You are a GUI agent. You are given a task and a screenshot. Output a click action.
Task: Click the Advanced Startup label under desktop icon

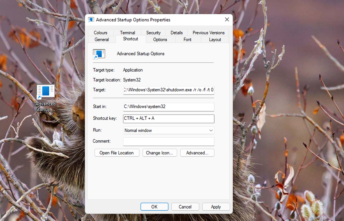45,107
